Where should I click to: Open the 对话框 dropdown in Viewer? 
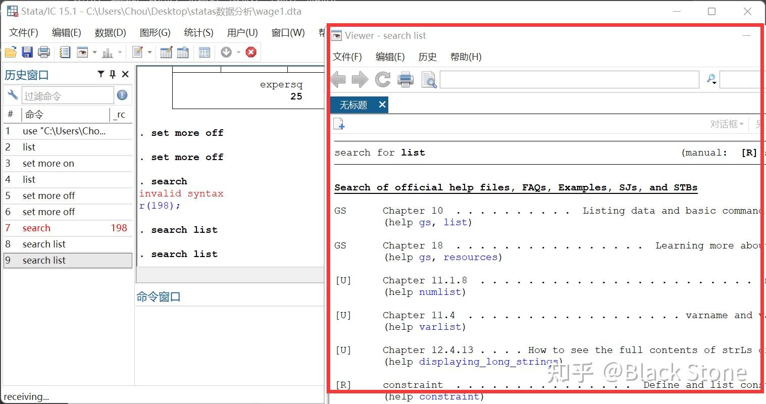click(x=727, y=124)
